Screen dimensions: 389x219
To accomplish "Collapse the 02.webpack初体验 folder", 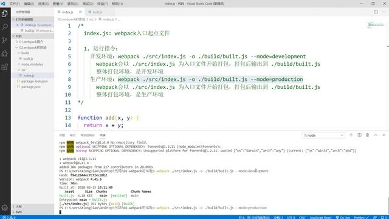I will pyautogui.click(x=33, y=47).
